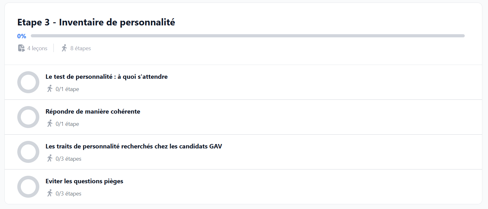This screenshot has height=209, width=488.
Task: Open lesson on traits recherchés chez les candidats GAV
Action: 134,146
